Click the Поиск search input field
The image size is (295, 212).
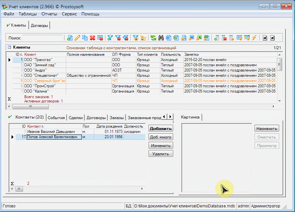pos(42,38)
